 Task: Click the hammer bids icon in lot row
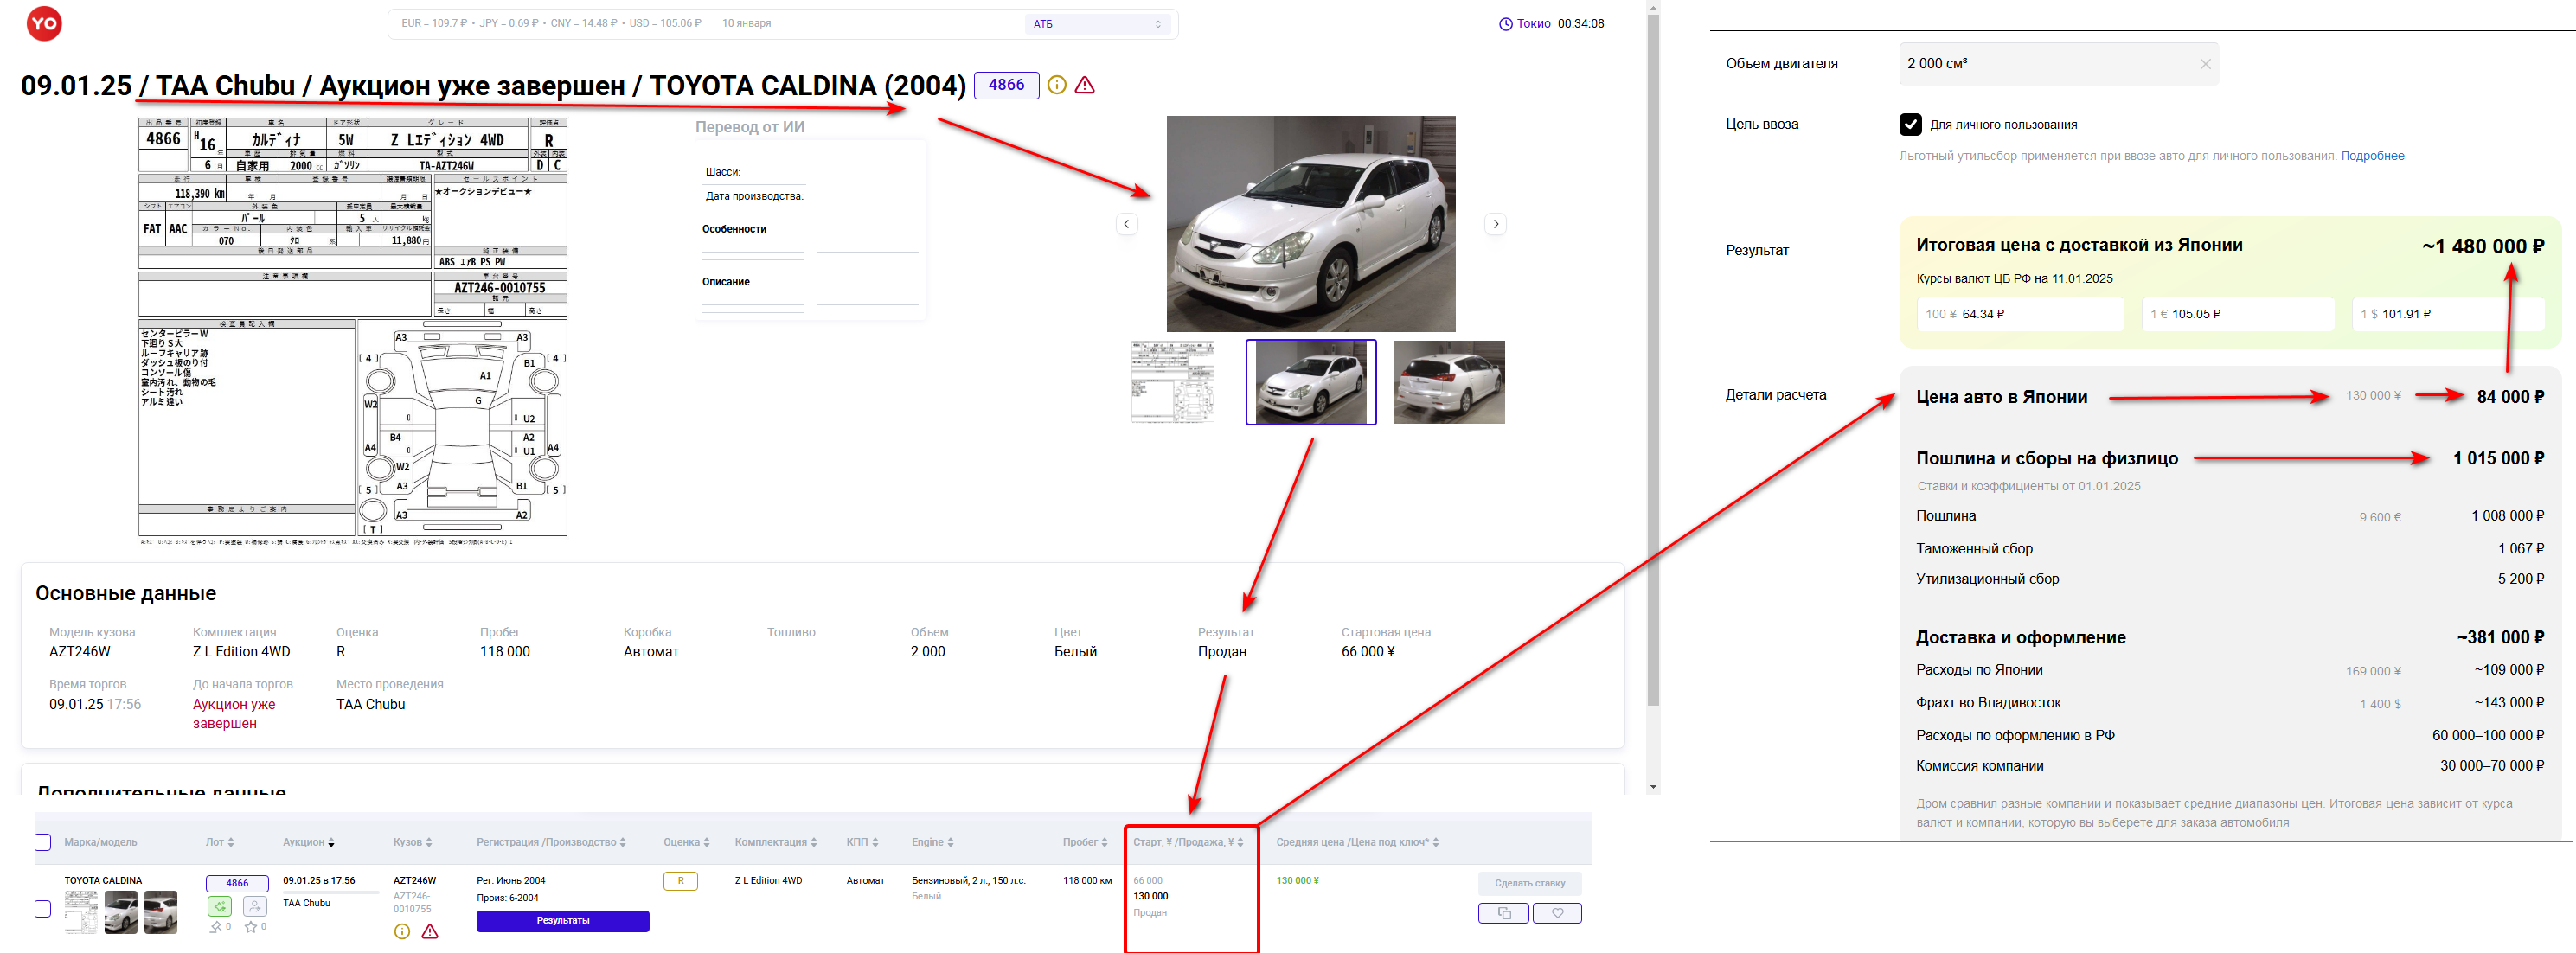click(x=215, y=927)
